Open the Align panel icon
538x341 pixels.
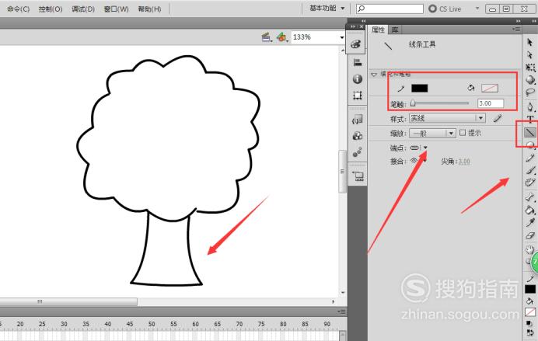(x=357, y=62)
